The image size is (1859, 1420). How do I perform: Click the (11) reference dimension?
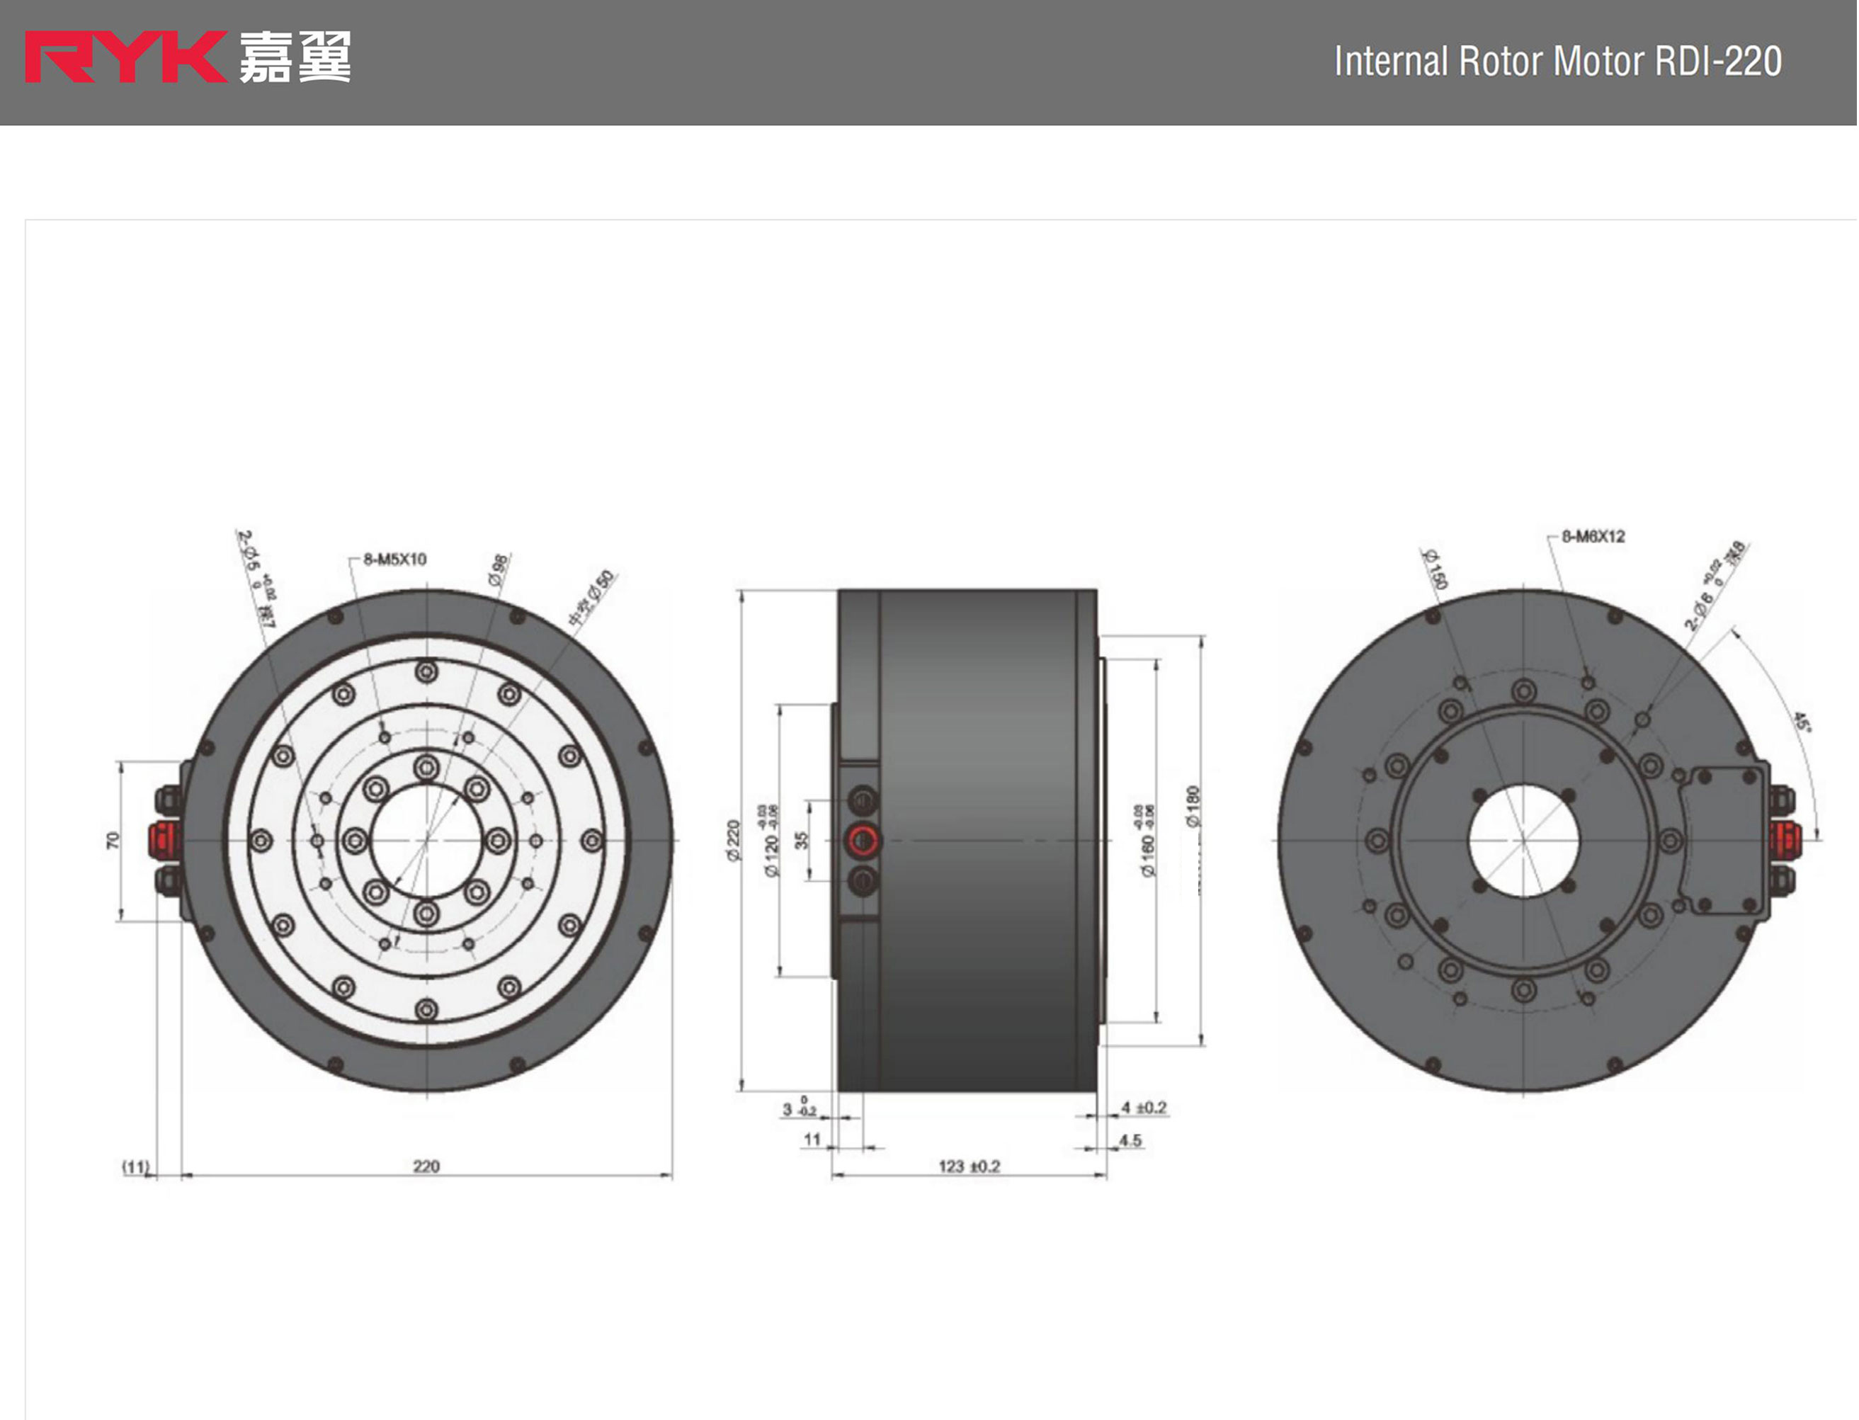135,1166
